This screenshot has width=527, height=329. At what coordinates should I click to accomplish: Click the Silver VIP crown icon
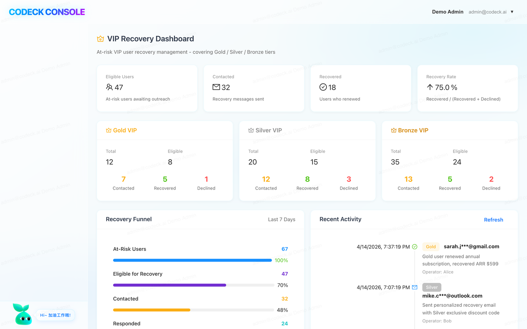[251, 130]
